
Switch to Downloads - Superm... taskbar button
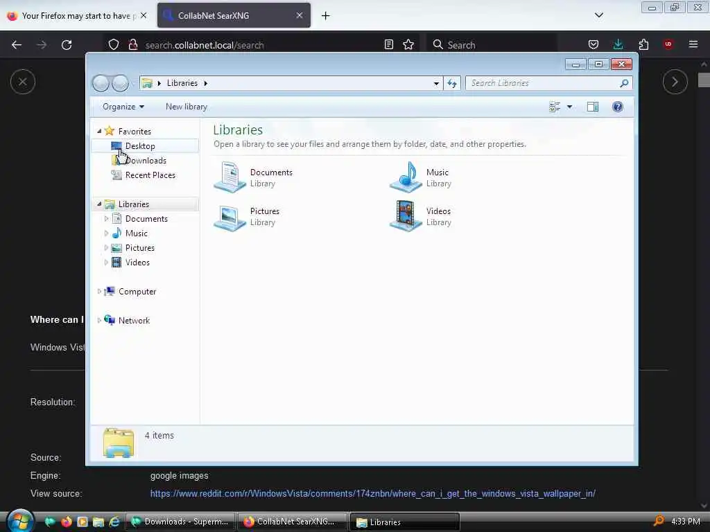click(180, 522)
